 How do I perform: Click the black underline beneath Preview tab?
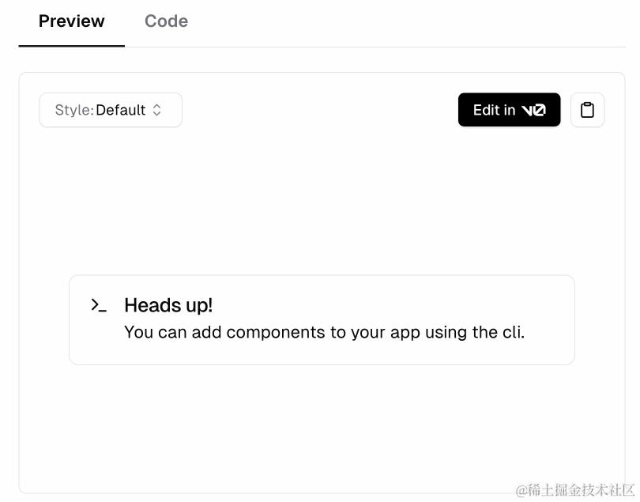tap(71, 46)
